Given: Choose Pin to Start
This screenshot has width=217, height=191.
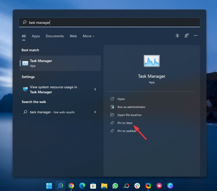Looking at the screenshot, I should point(125,123).
